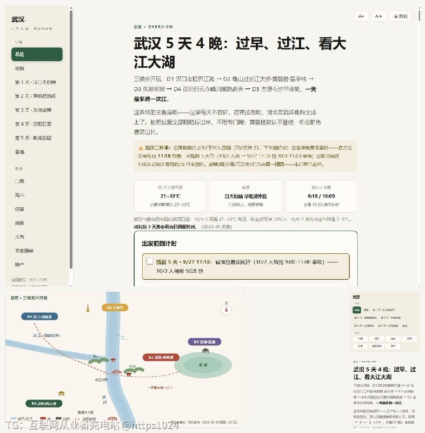
Task: Select 总览 in the sidebar
Action: click(37, 54)
